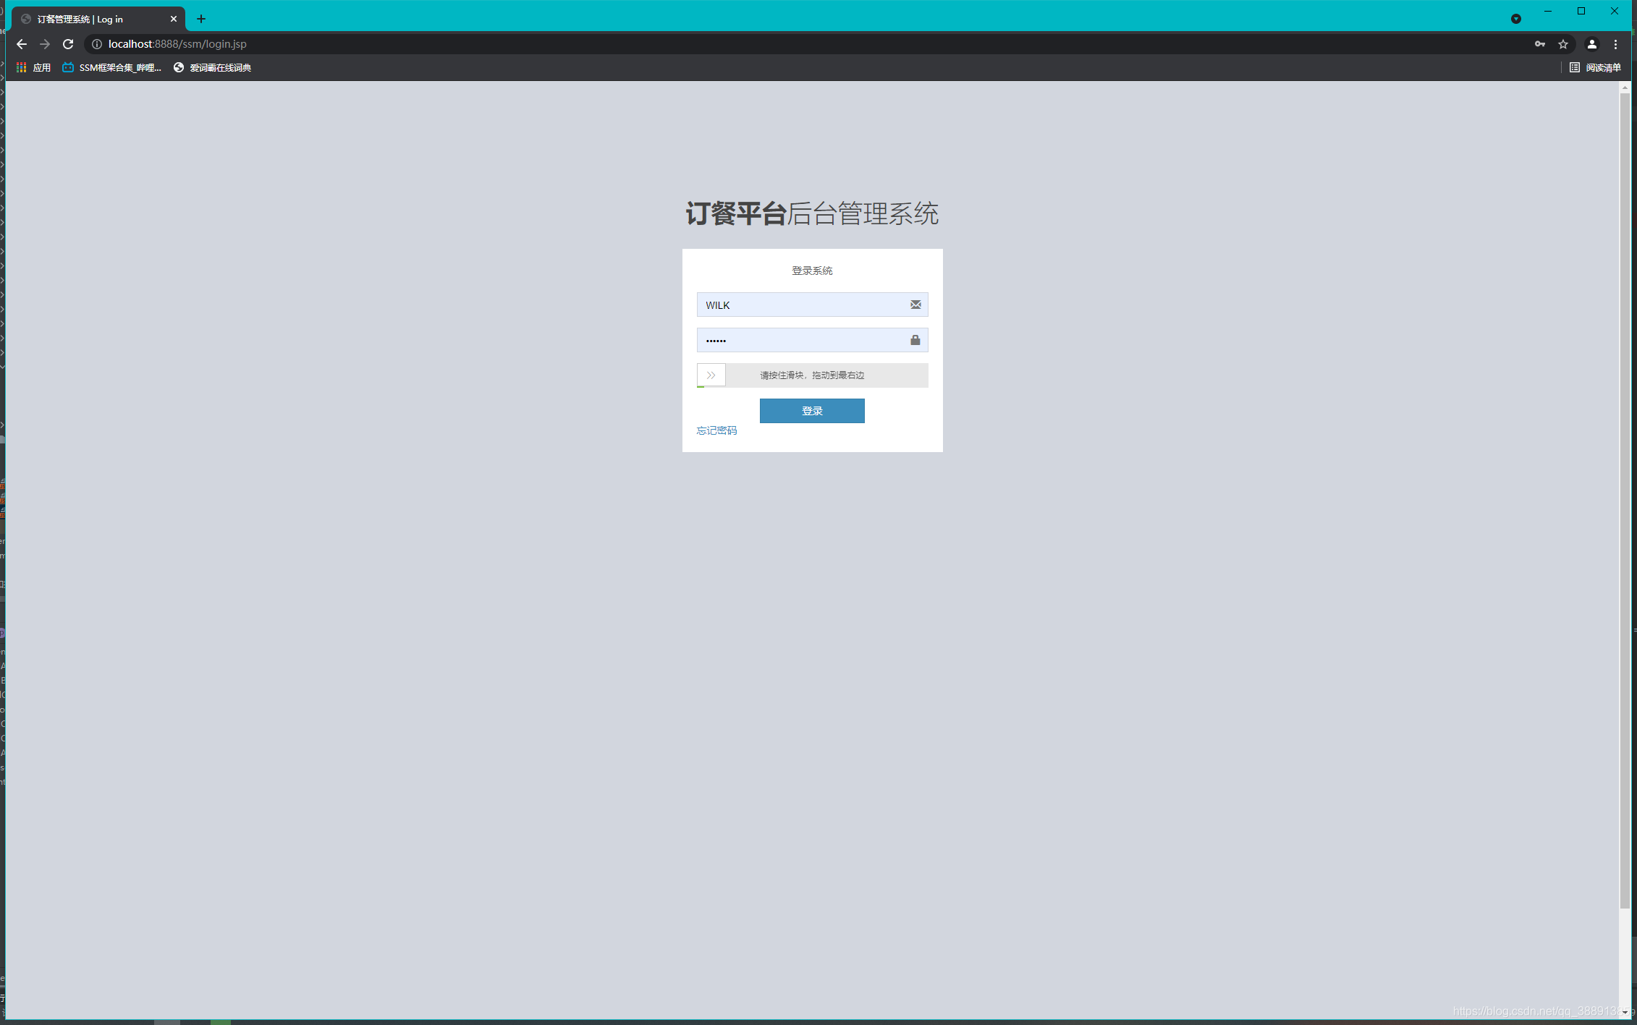Bookmark this page with the star icon

click(1563, 44)
